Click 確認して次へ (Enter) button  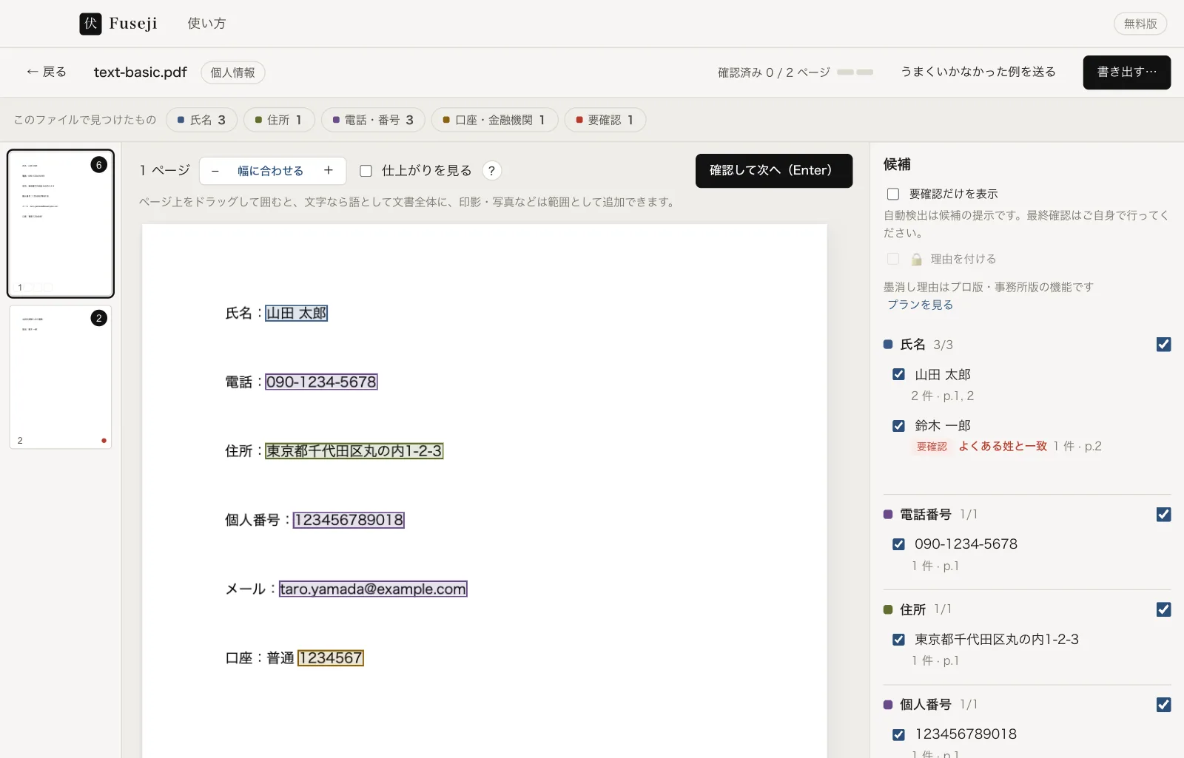774,171
